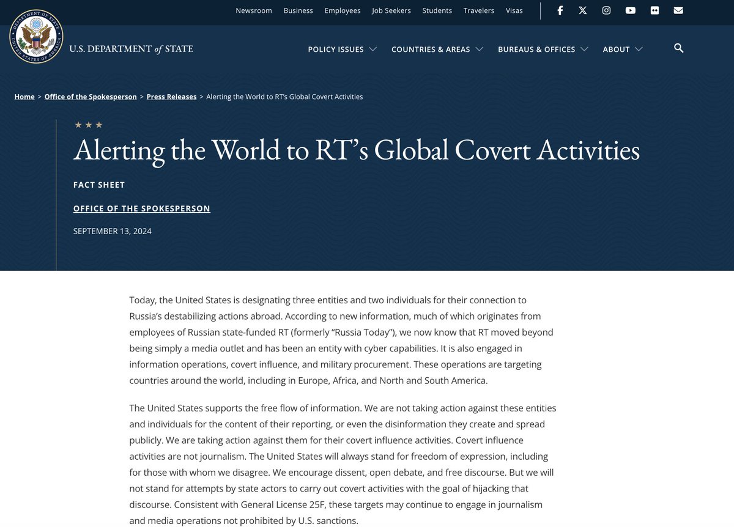734x527 pixels.
Task: Click the article title heading
Action: [357, 151]
